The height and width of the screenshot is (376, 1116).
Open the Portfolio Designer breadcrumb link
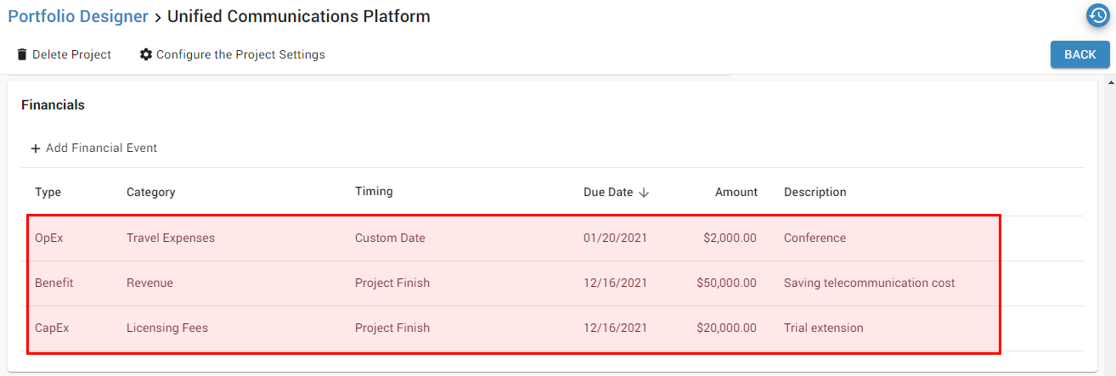tap(78, 16)
